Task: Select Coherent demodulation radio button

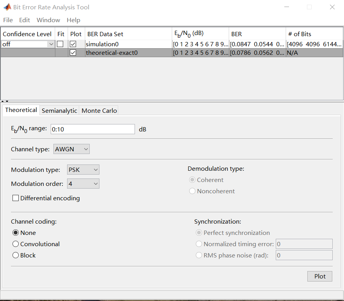Action: (192, 180)
